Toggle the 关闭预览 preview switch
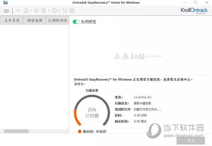The width and height of the screenshot is (212, 146). (x=76, y=22)
